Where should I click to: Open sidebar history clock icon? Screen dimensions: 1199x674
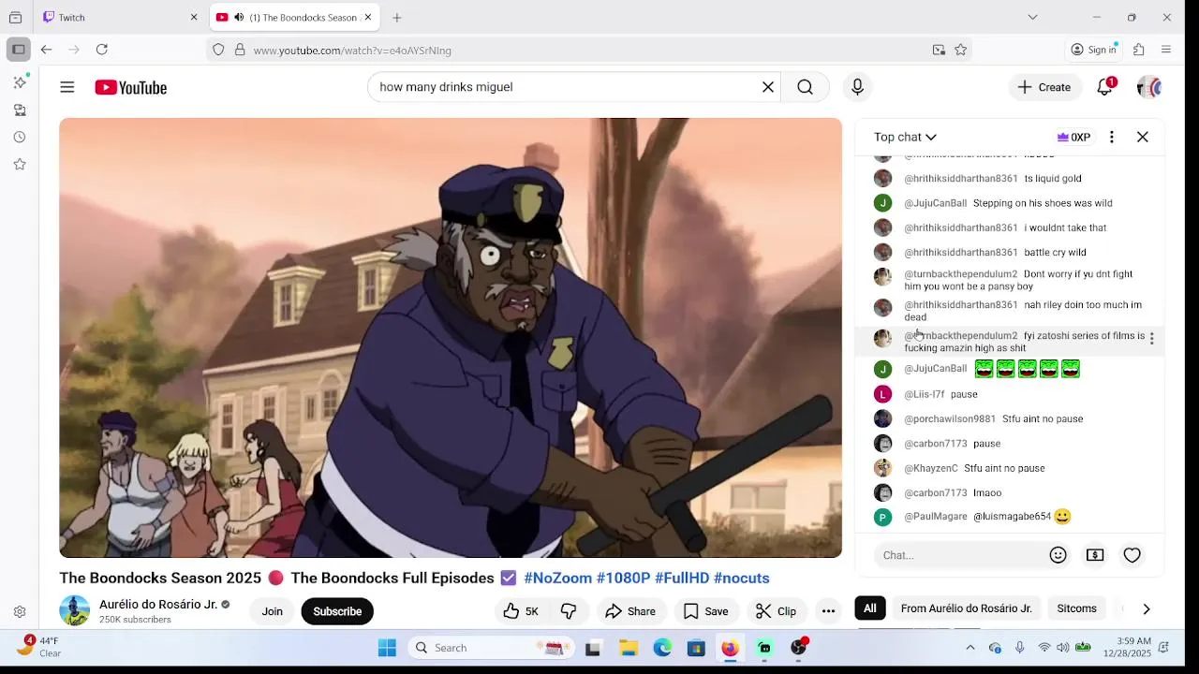pos(20,138)
